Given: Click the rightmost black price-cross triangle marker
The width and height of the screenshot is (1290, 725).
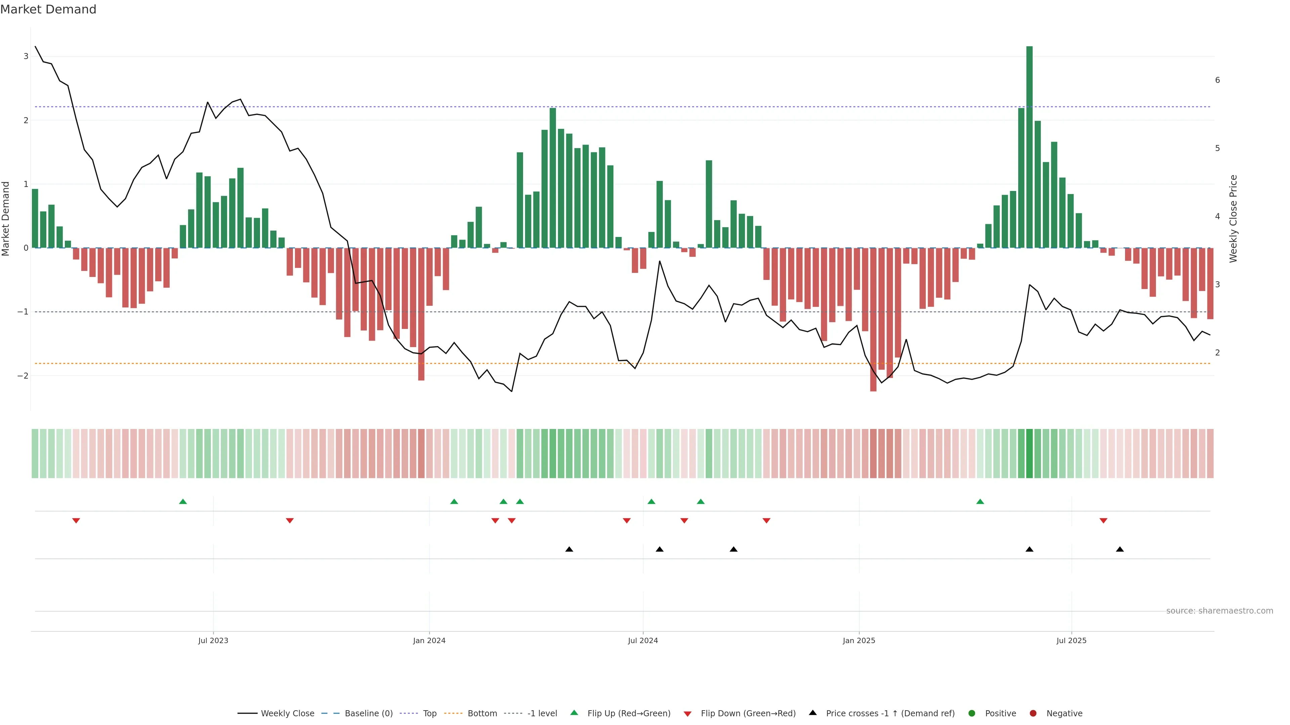Looking at the screenshot, I should coord(1120,549).
